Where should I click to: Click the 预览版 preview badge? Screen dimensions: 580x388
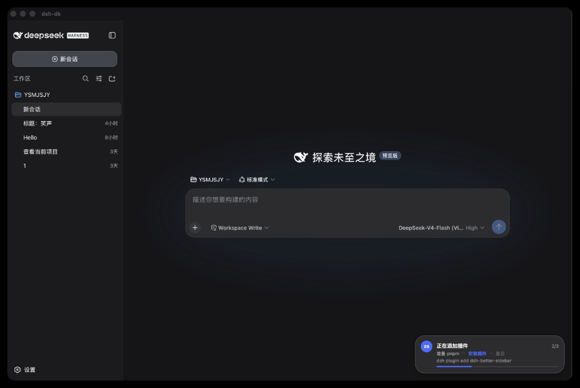click(x=390, y=156)
